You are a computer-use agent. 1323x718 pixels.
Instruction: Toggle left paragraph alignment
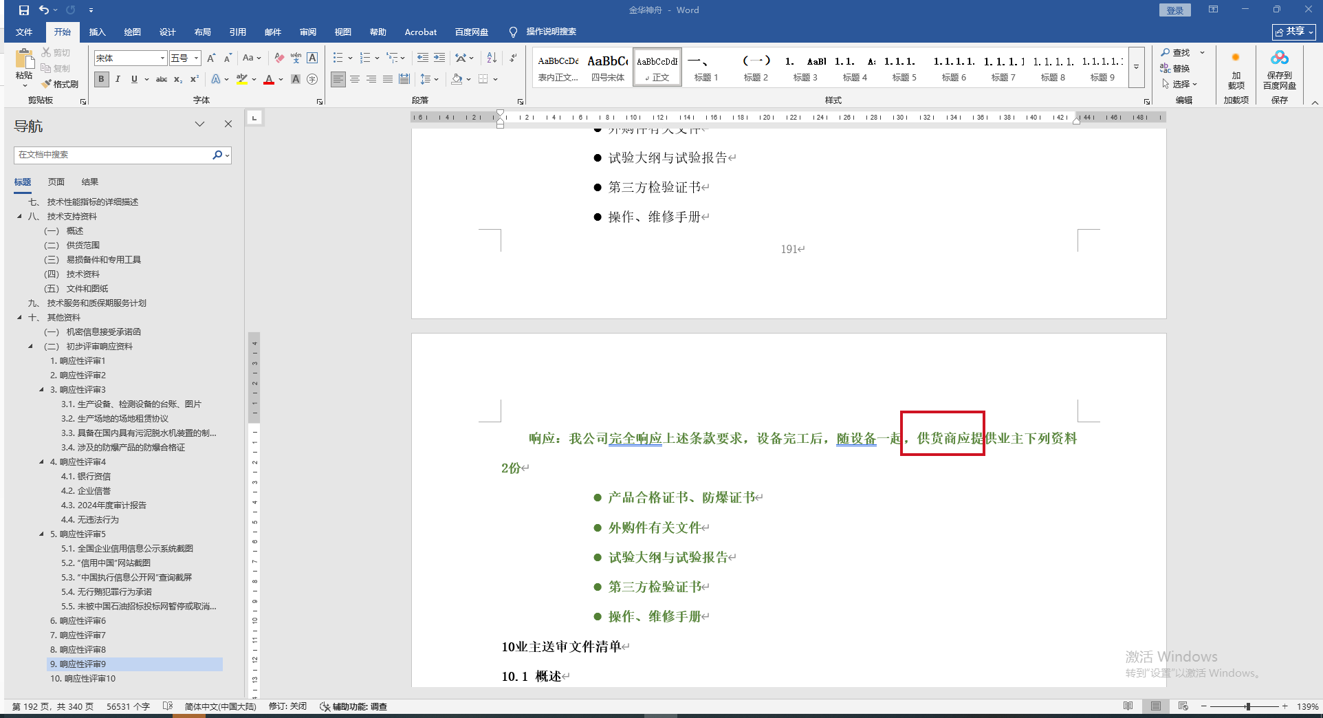tap(338, 79)
